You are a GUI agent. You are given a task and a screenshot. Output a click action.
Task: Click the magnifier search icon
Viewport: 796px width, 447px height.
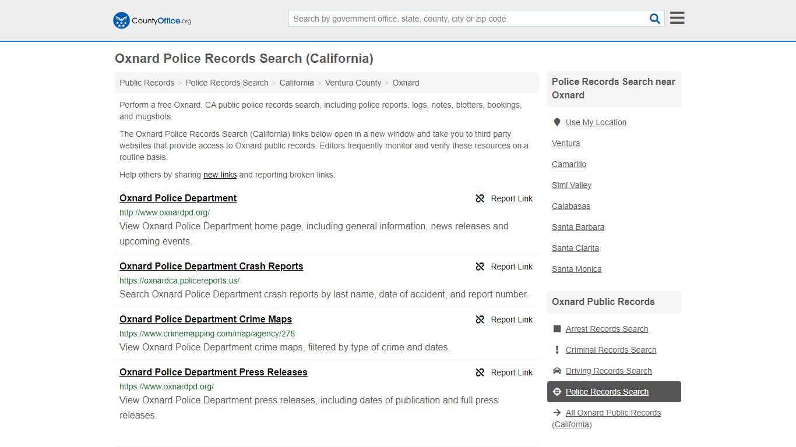pos(654,19)
